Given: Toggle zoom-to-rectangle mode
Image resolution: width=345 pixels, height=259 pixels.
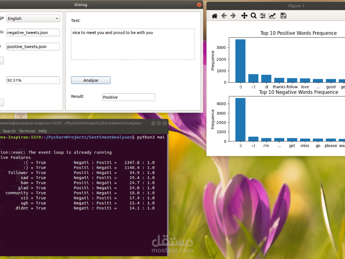Looking at the screenshot, I should pyautogui.click(x=253, y=16).
